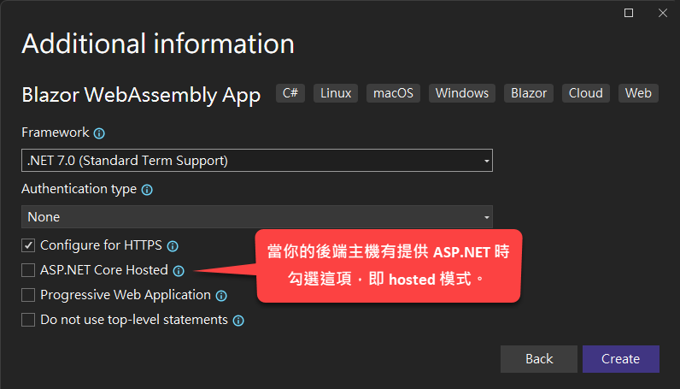Click info icon beside ASP.NET Core Hosted
Viewport: 680px width, 389px height.
(x=179, y=271)
